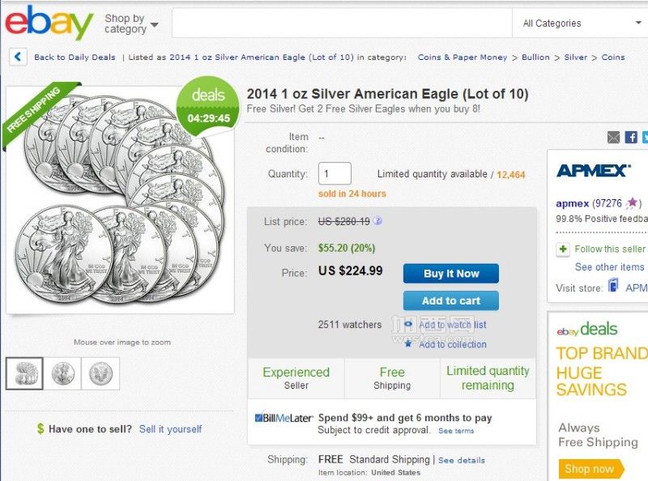
Task: Click Add to watch list
Action: point(452,325)
